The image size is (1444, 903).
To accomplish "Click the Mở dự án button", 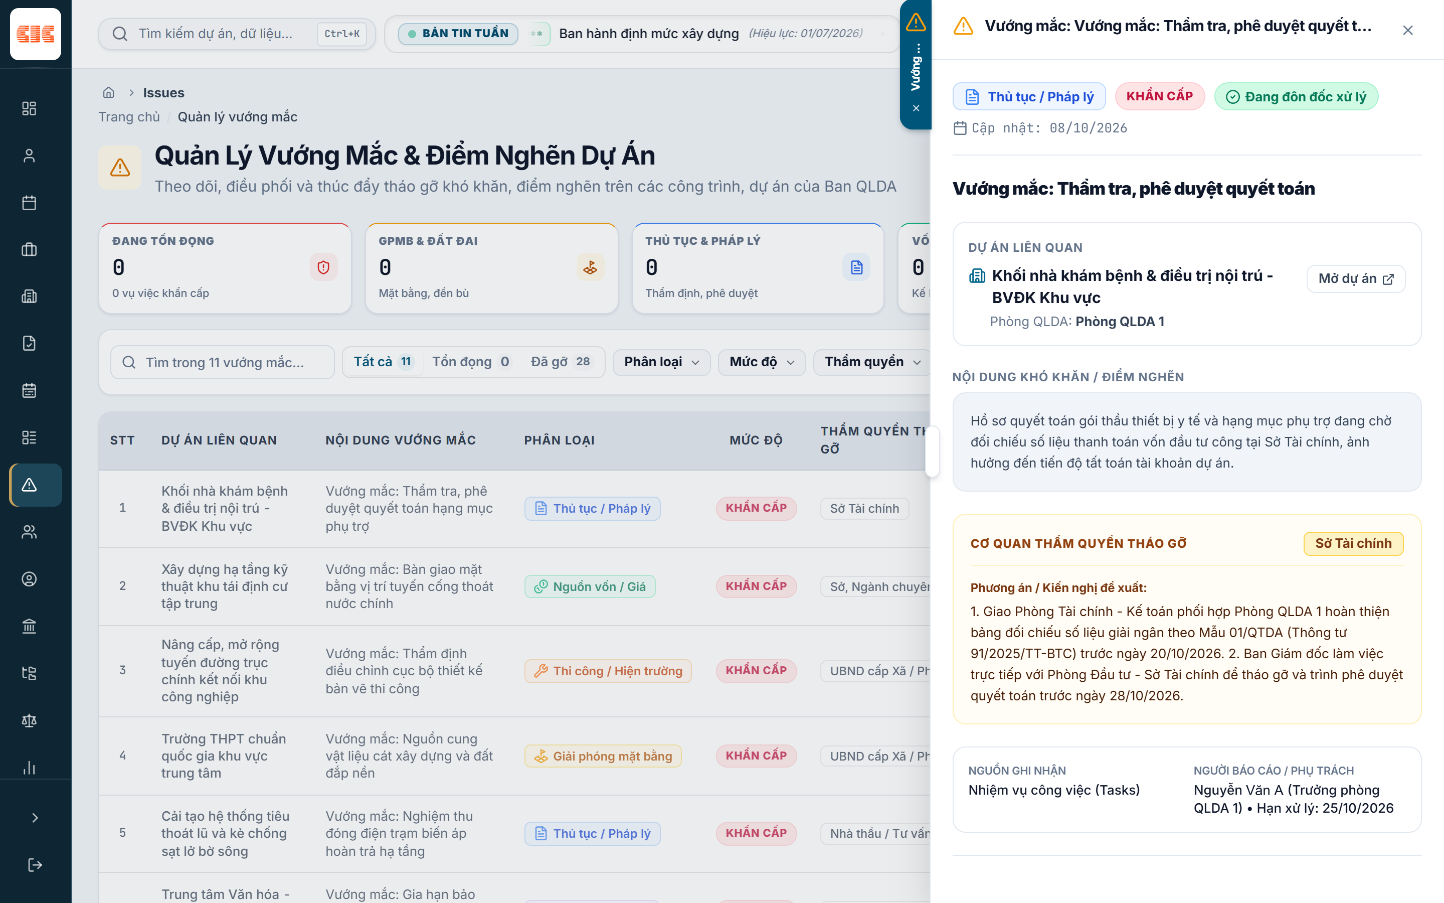I will tap(1355, 279).
